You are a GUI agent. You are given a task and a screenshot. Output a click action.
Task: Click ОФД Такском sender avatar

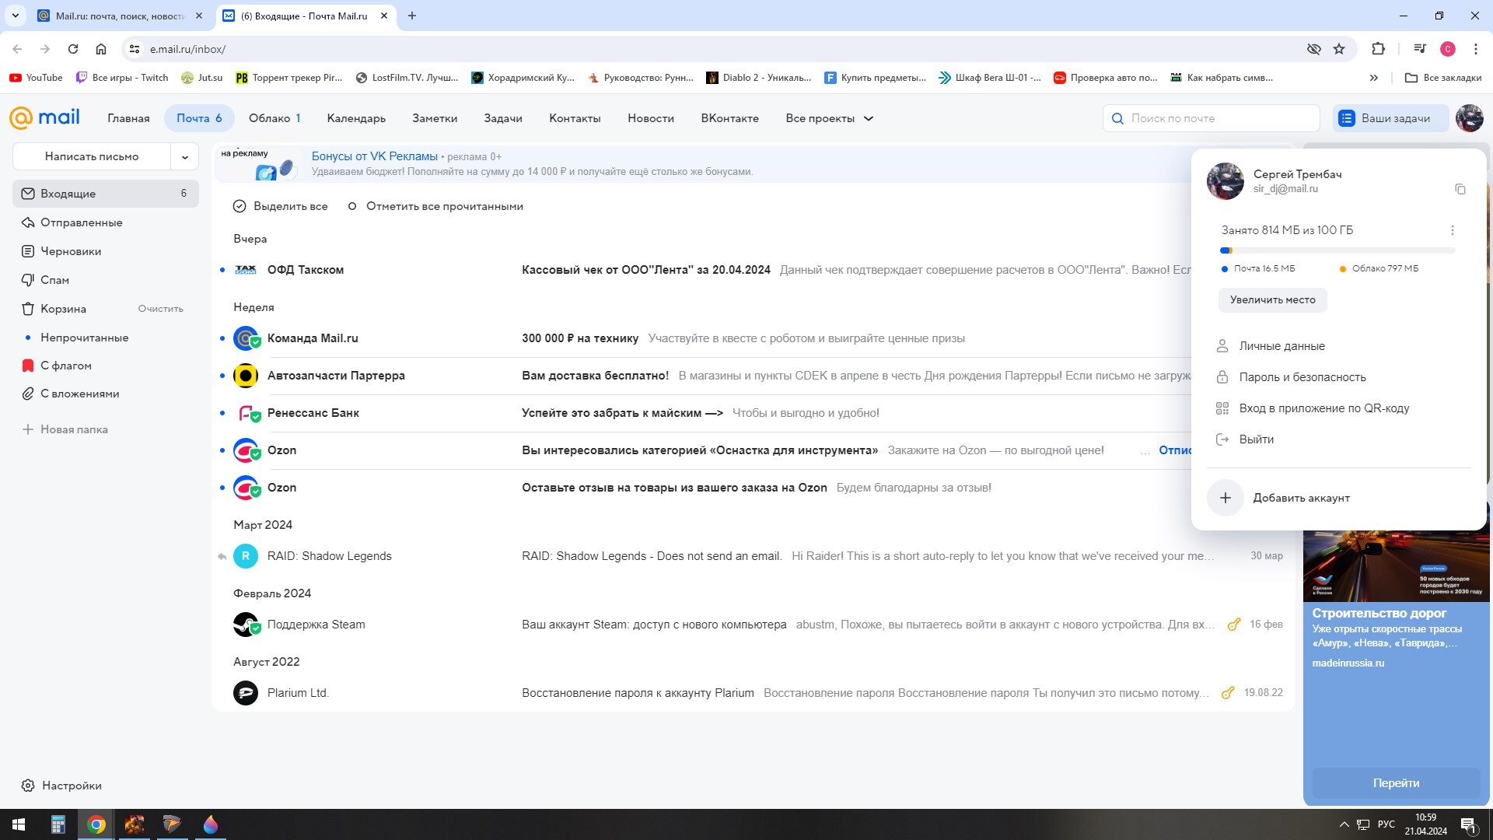[246, 270]
